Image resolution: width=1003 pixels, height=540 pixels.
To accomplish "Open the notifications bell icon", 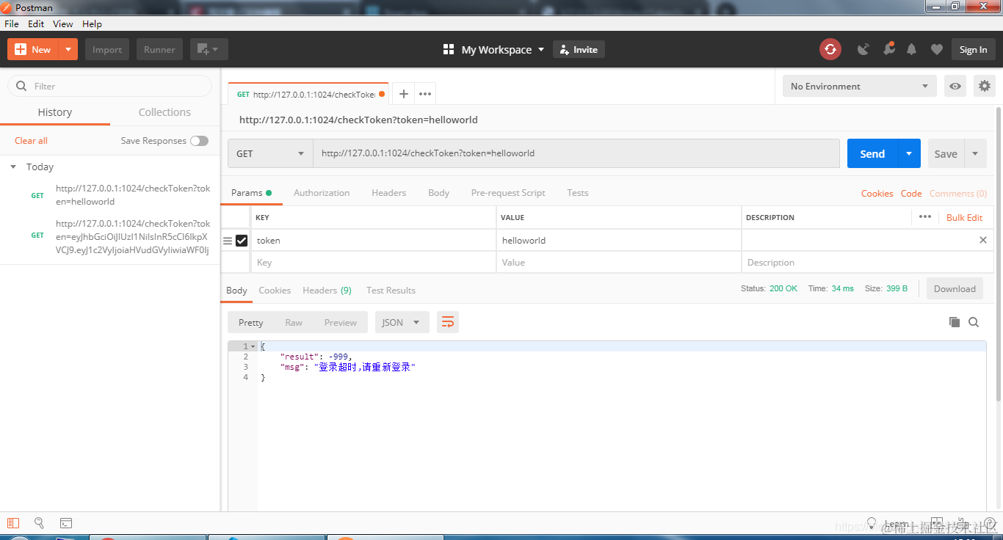I will [911, 49].
